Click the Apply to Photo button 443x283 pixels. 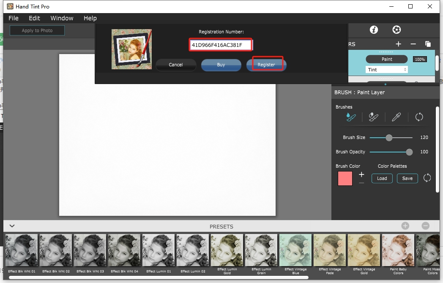coord(37,30)
